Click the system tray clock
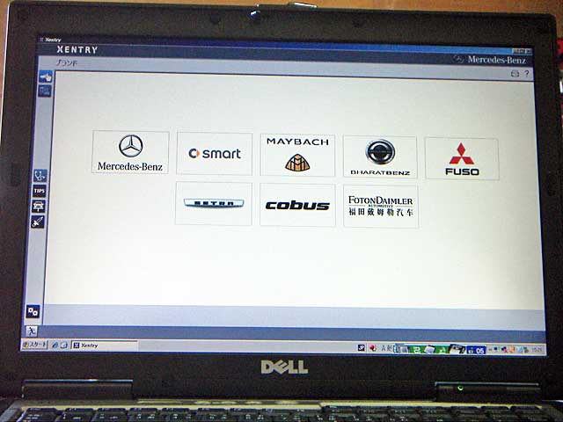This screenshot has width=563, height=422. click(x=537, y=350)
